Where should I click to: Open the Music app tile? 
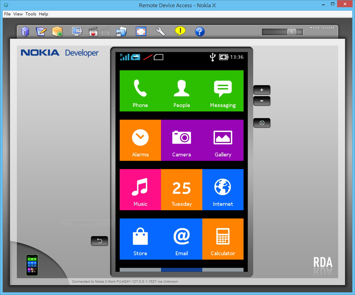pos(140,190)
